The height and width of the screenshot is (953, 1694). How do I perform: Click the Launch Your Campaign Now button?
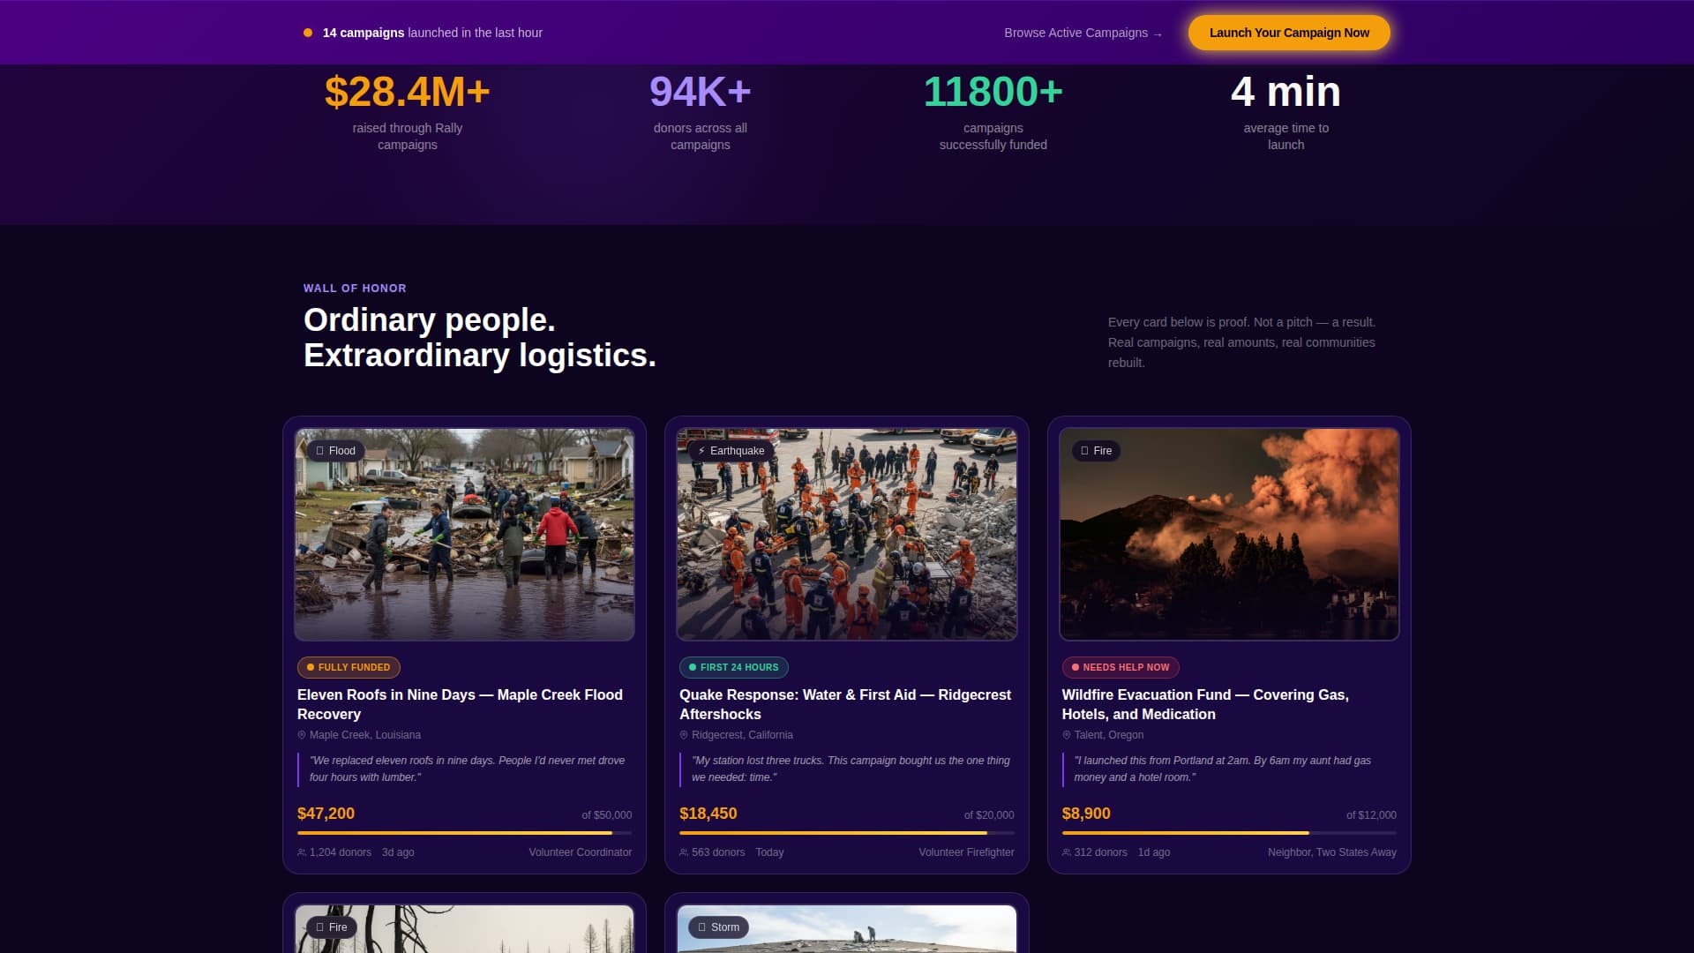[x=1289, y=33]
